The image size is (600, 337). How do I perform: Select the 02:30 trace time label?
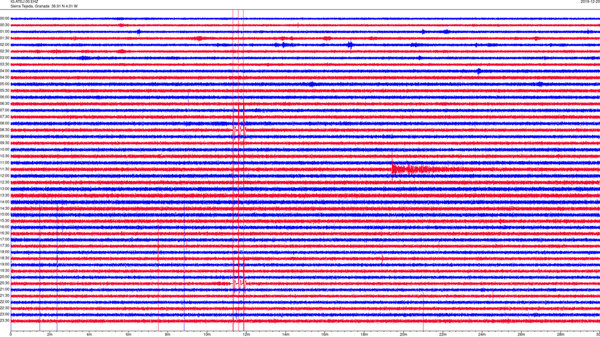[5, 51]
